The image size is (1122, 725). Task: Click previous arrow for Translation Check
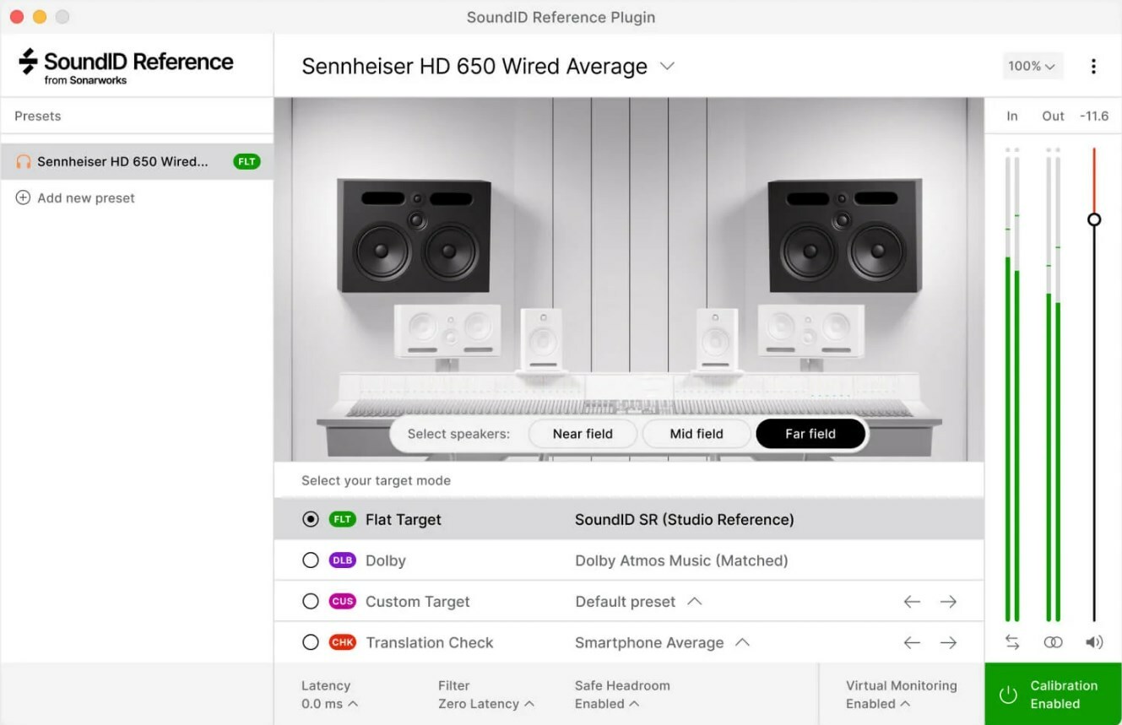[912, 643]
